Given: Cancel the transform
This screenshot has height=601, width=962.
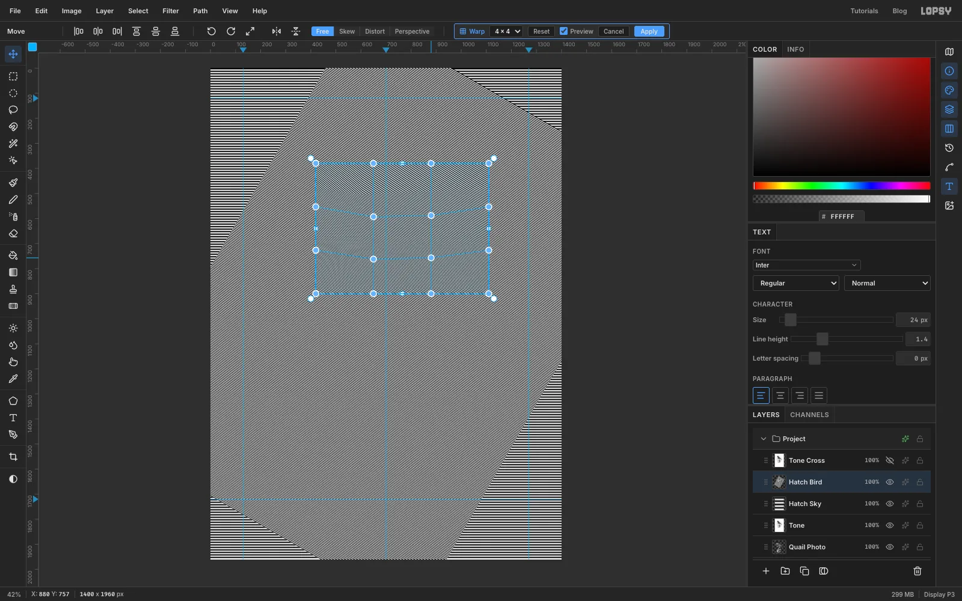Looking at the screenshot, I should [613, 31].
